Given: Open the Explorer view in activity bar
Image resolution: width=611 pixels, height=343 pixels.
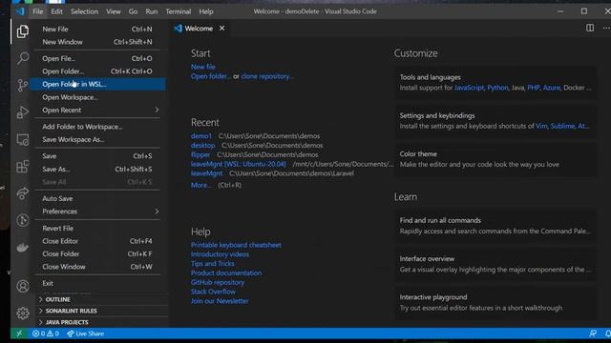Looking at the screenshot, I should (23, 31).
